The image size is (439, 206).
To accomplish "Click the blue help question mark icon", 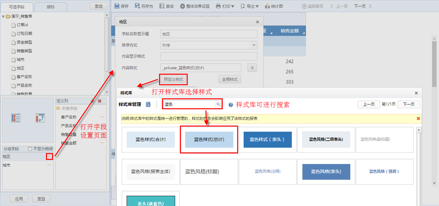I will [x=230, y=105].
